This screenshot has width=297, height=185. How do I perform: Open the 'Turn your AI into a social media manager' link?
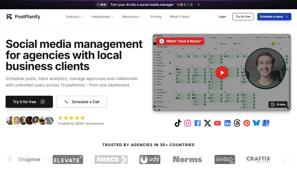click(142, 5)
